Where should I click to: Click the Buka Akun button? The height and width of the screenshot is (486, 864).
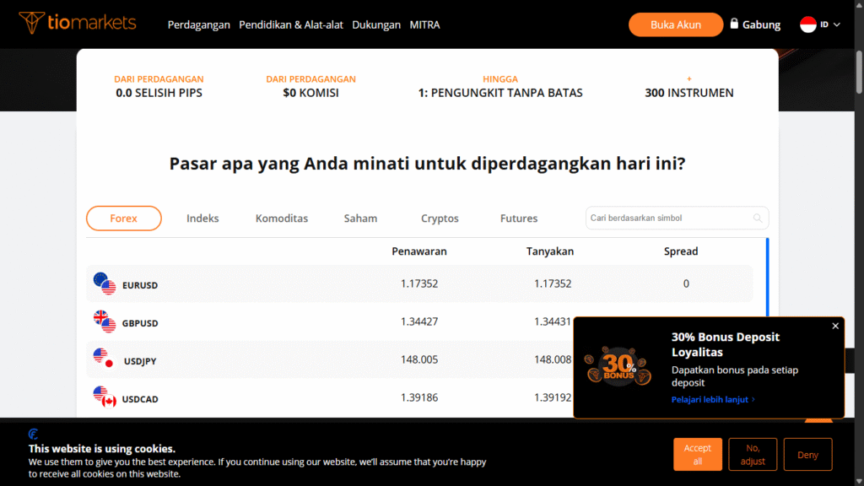(x=676, y=24)
